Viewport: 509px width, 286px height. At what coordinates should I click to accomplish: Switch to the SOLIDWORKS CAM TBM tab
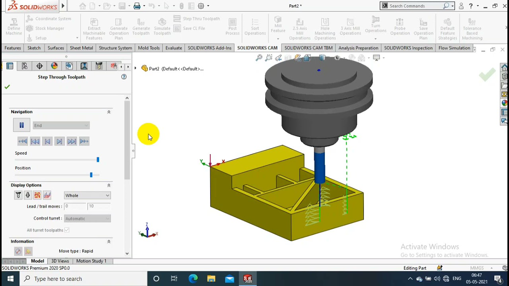(309, 48)
